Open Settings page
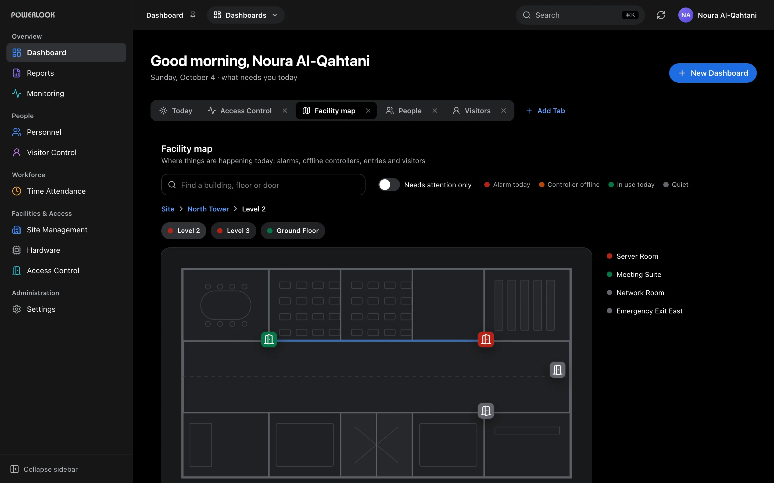The height and width of the screenshot is (483, 774). 66,309
